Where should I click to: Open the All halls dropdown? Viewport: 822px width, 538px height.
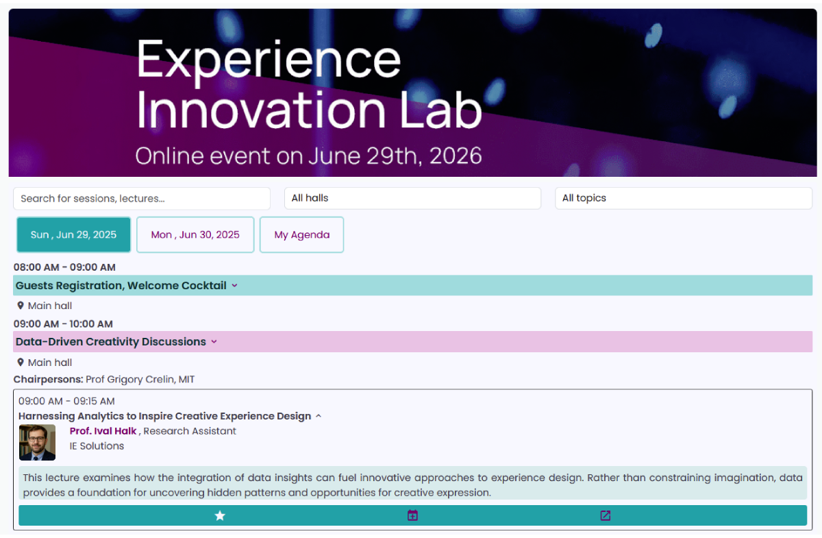(x=412, y=198)
